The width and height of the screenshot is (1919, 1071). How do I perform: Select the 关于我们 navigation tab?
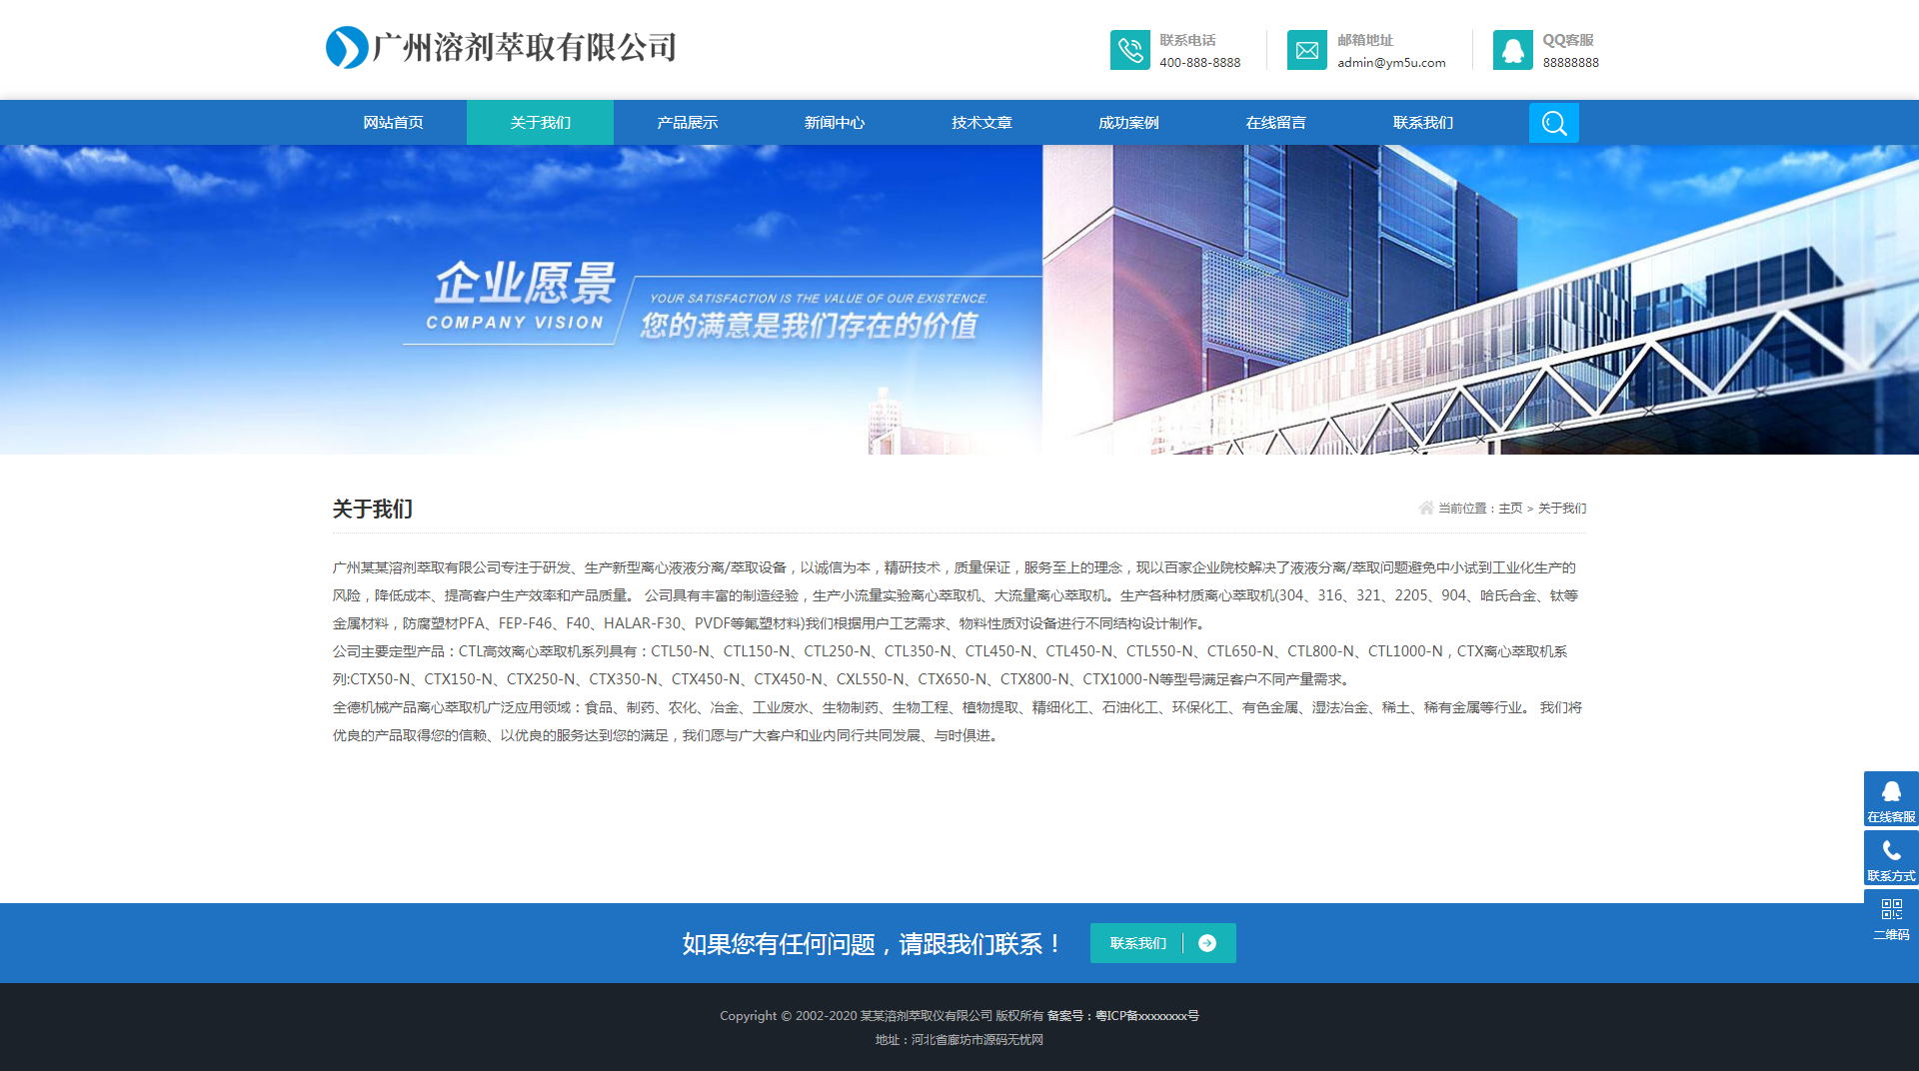pyautogui.click(x=540, y=123)
